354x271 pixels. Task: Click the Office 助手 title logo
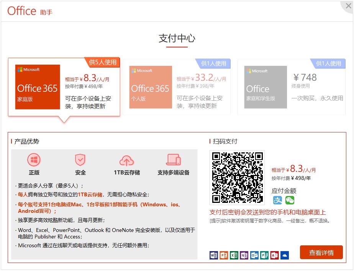pos(30,11)
